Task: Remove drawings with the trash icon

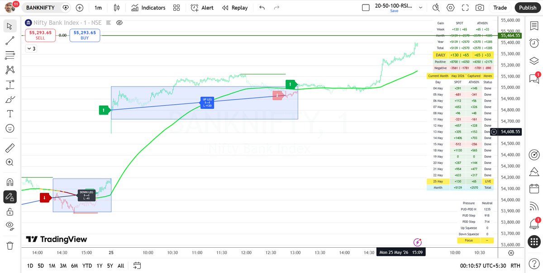Action: click(x=10, y=245)
